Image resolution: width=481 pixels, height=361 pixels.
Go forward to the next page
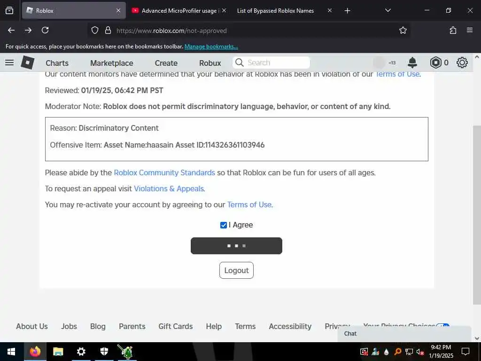coord(28,31)
